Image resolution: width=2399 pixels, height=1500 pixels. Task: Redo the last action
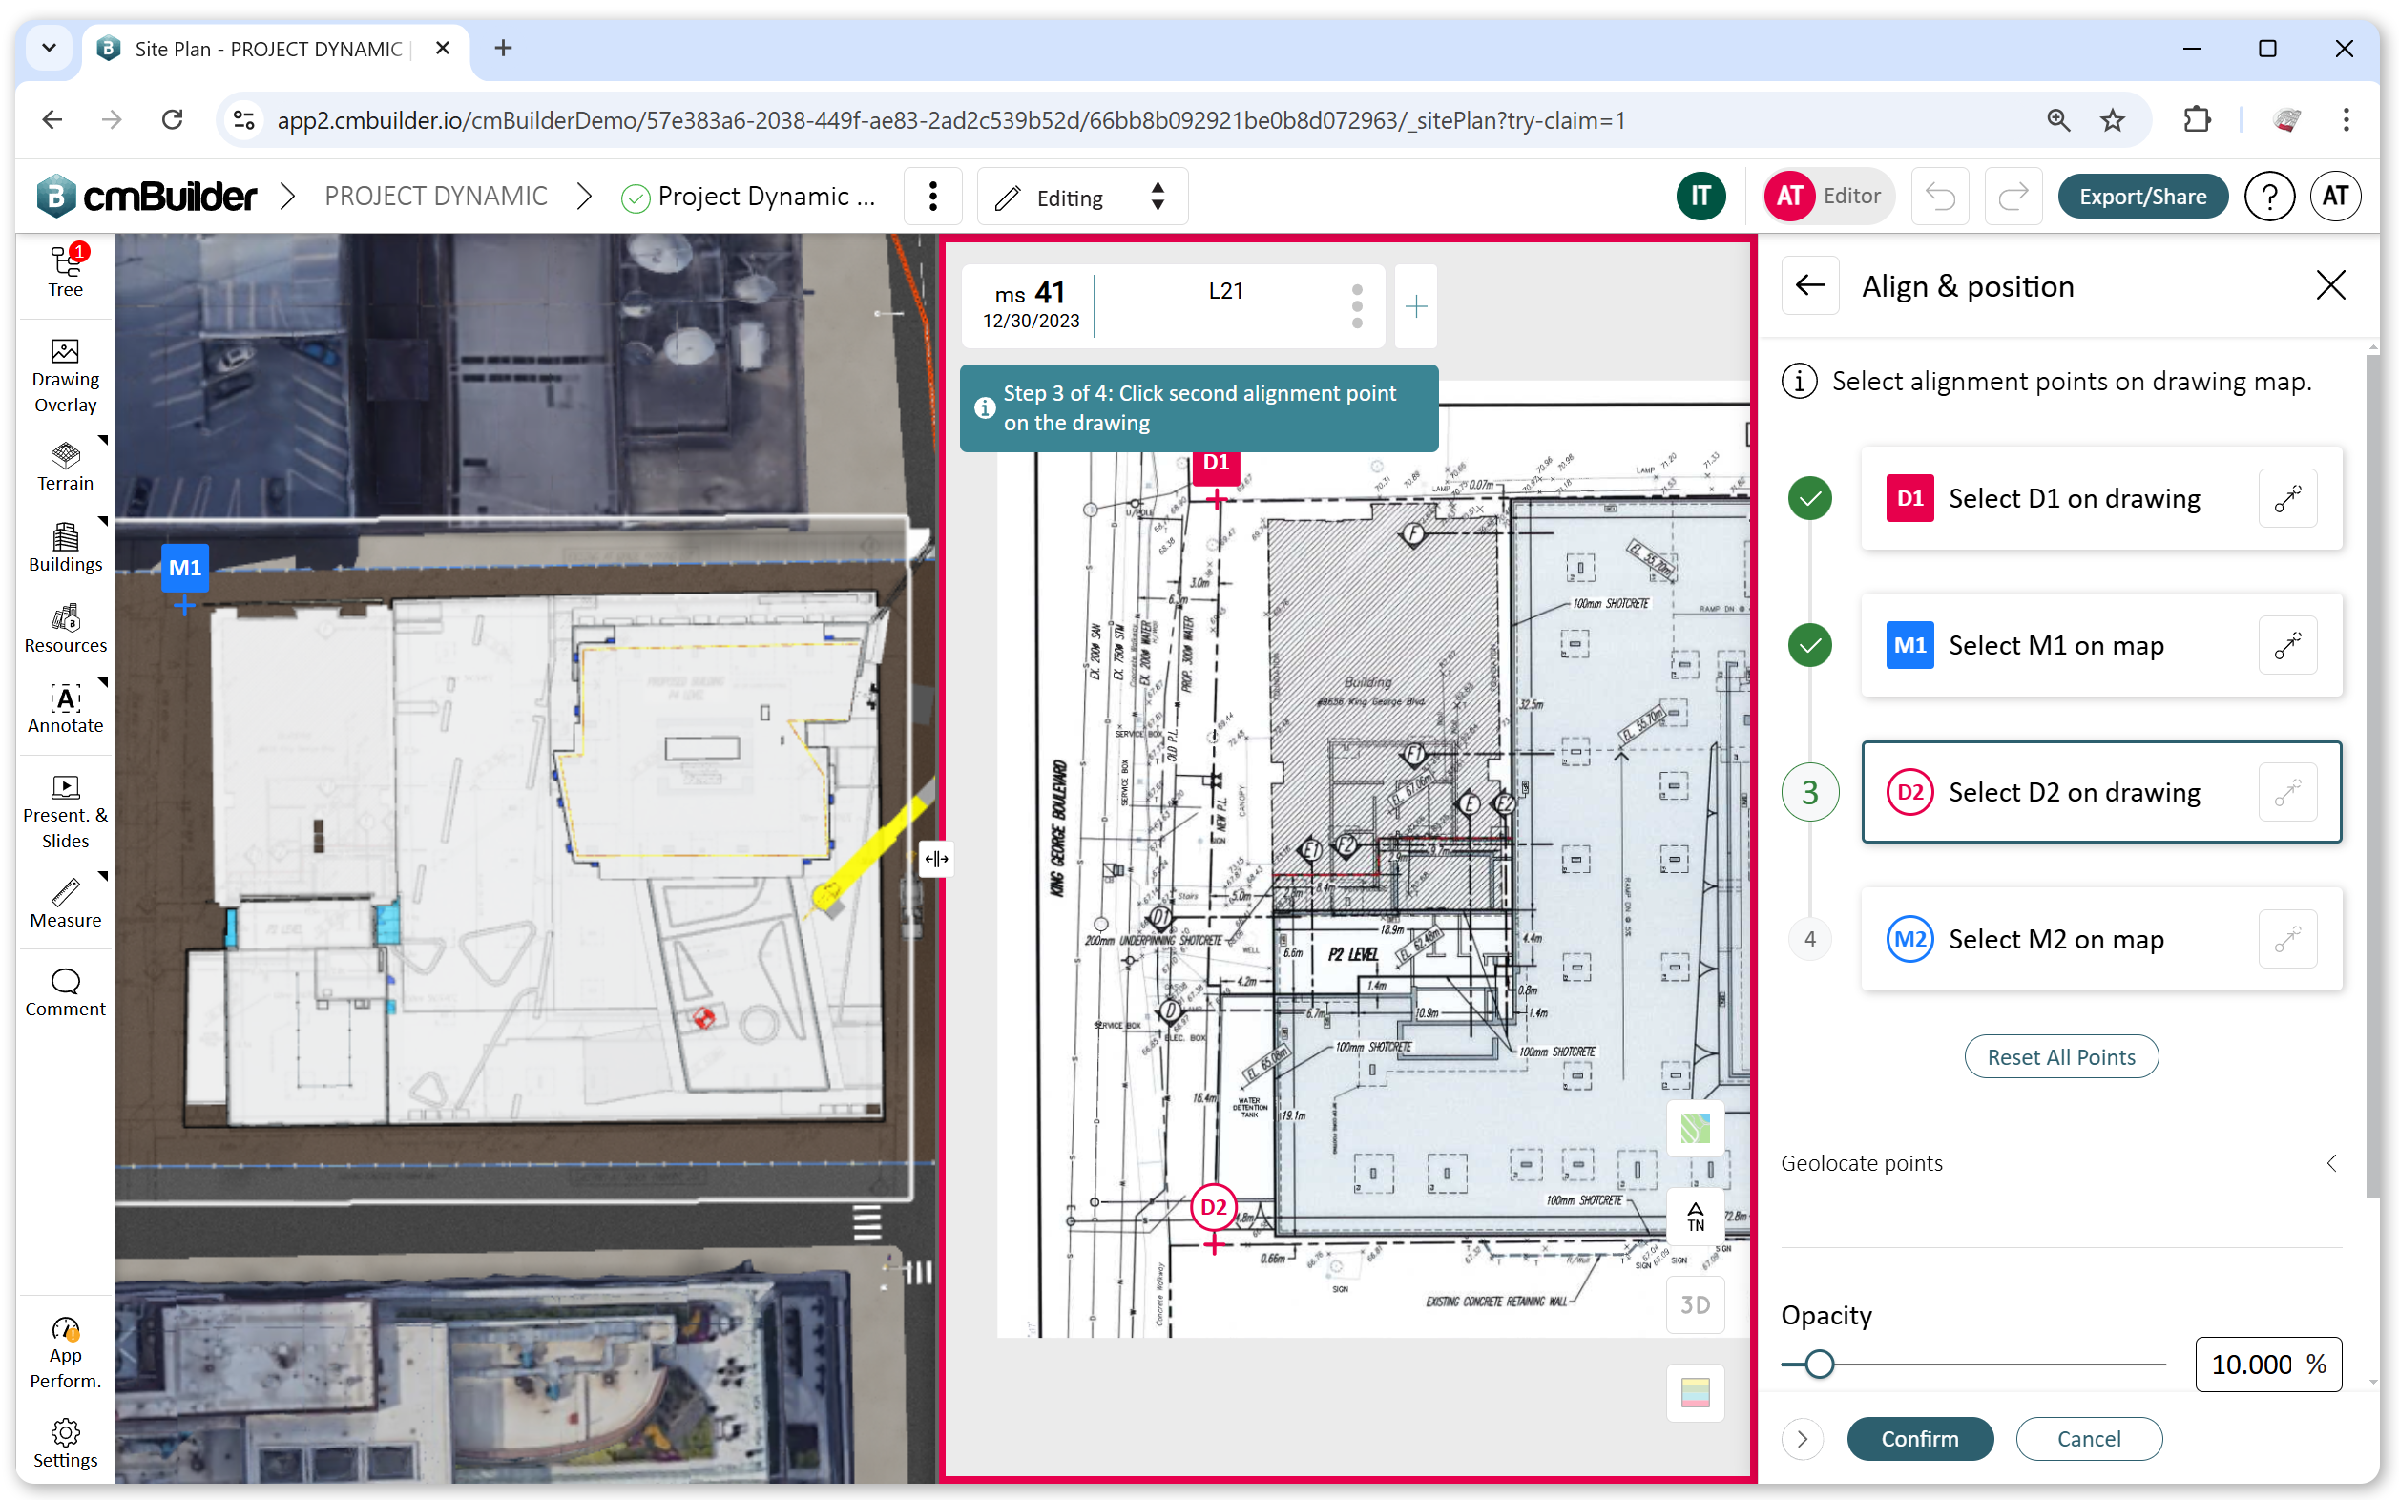pyautogui.click(x=2013, y=197)
